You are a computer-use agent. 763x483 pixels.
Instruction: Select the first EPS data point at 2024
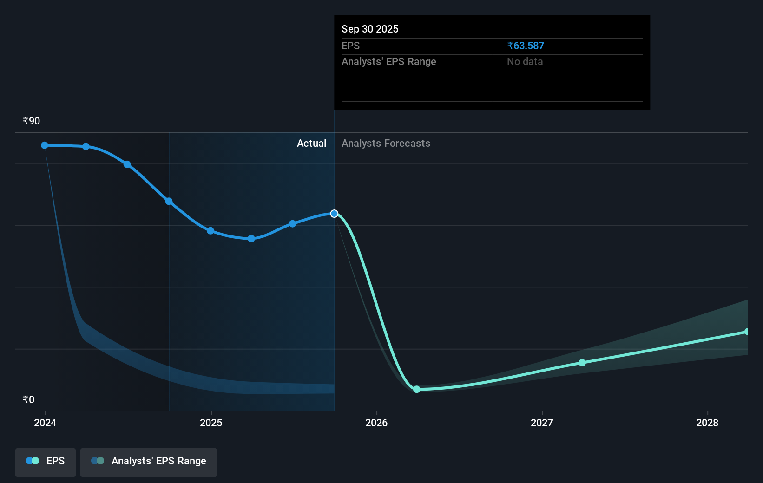(45, 145)
